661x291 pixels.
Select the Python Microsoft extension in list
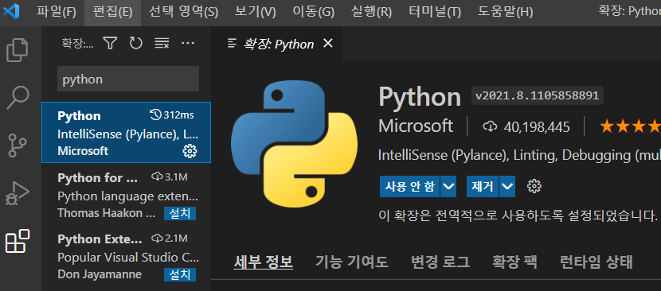[x=126, y=132]
